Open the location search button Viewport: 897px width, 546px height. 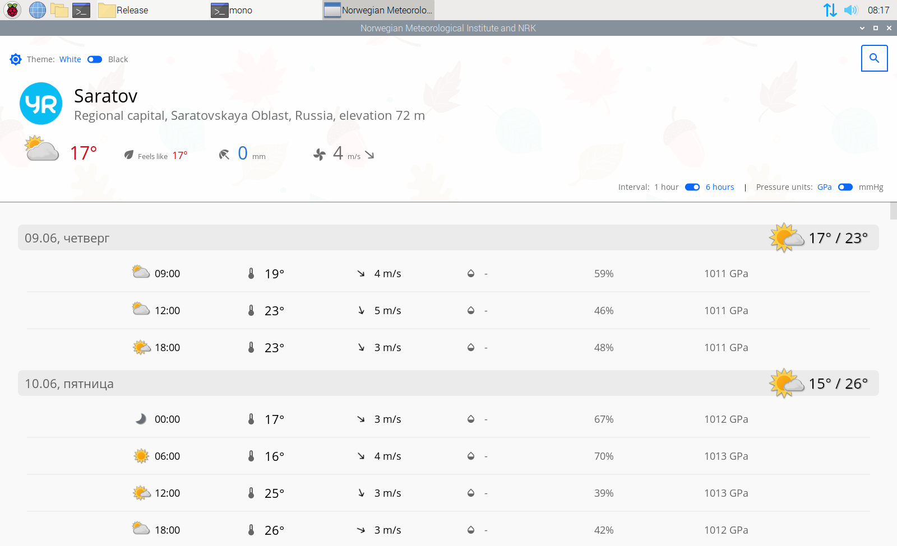point(875,58)
